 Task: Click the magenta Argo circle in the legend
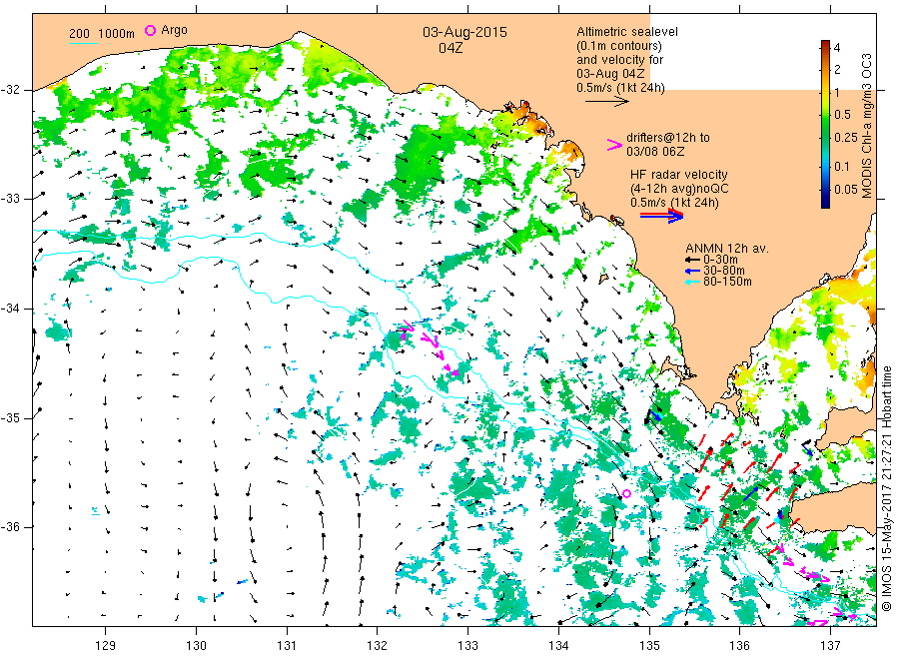[x=150, y=30]
